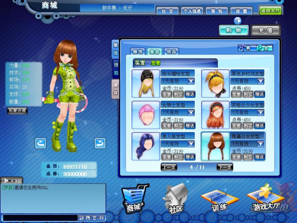This screenshot has height=223, width=297.
Task: Open the 五官 facial features sub-tab
Action: tap(156, 63)
